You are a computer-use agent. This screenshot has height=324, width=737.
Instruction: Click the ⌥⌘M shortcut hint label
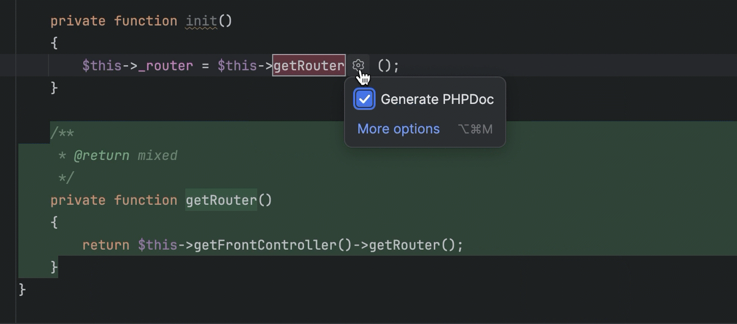click(476, 129)
